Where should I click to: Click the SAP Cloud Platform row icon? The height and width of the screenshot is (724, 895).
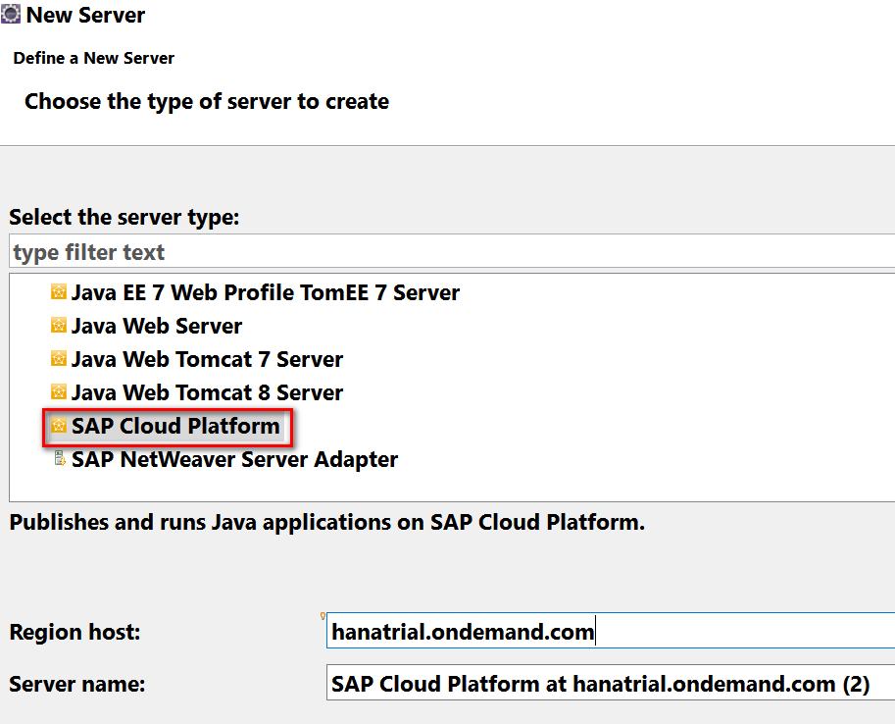[58, 426]
